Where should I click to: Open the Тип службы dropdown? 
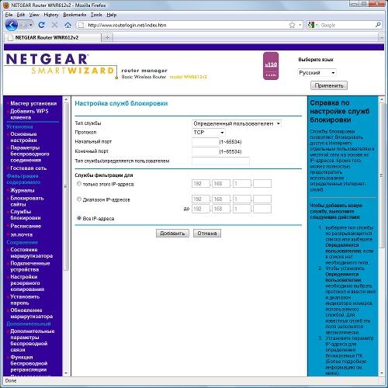pos(237,123)
